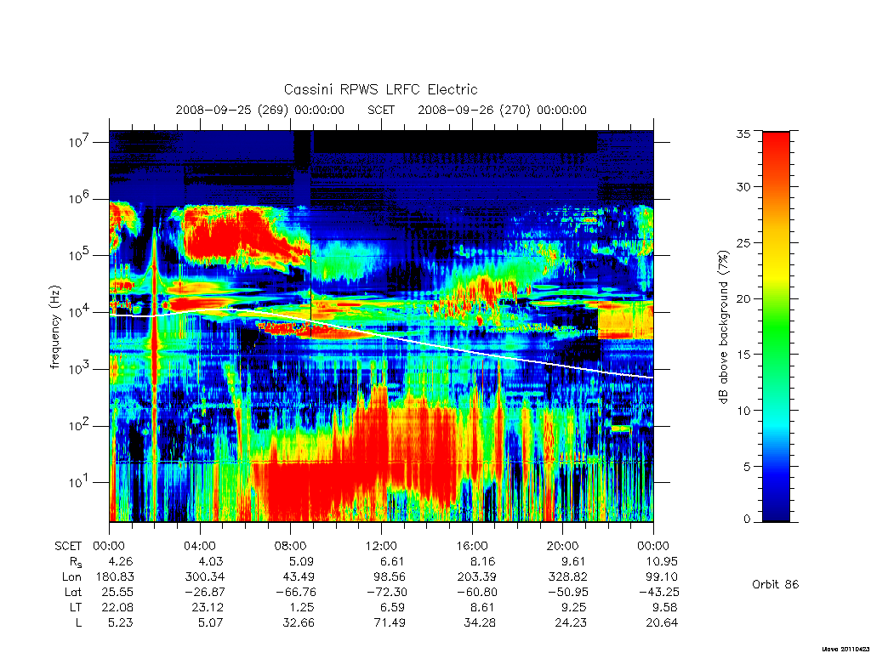Click the latitude value -66.76
Image resolution: width=871 pixels, height=653 pixels.
pos(295,592)
